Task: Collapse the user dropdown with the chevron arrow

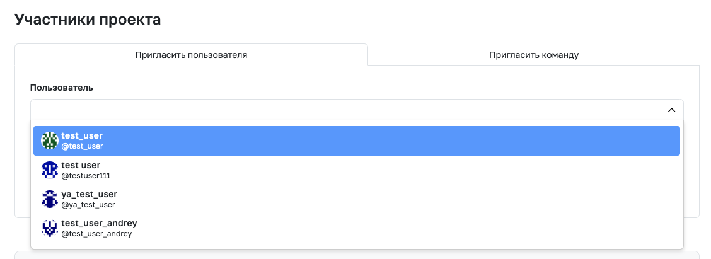Action: pyautogui.click(x=671, y=110)
